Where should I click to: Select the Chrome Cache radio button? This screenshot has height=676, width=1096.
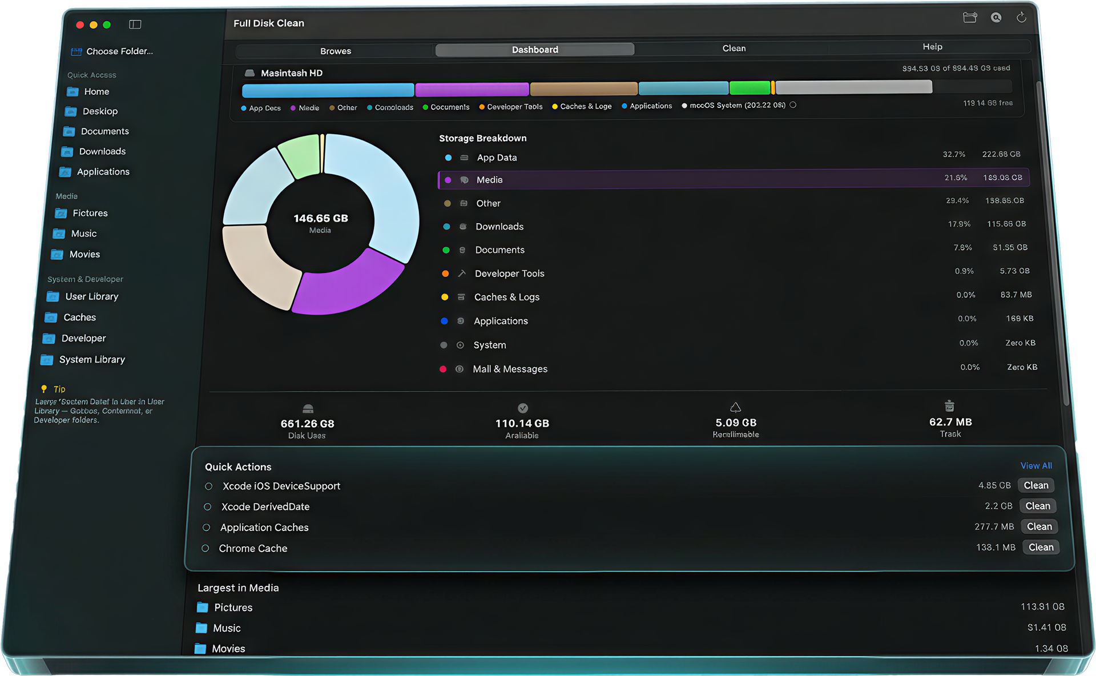(x=205, y=548)
